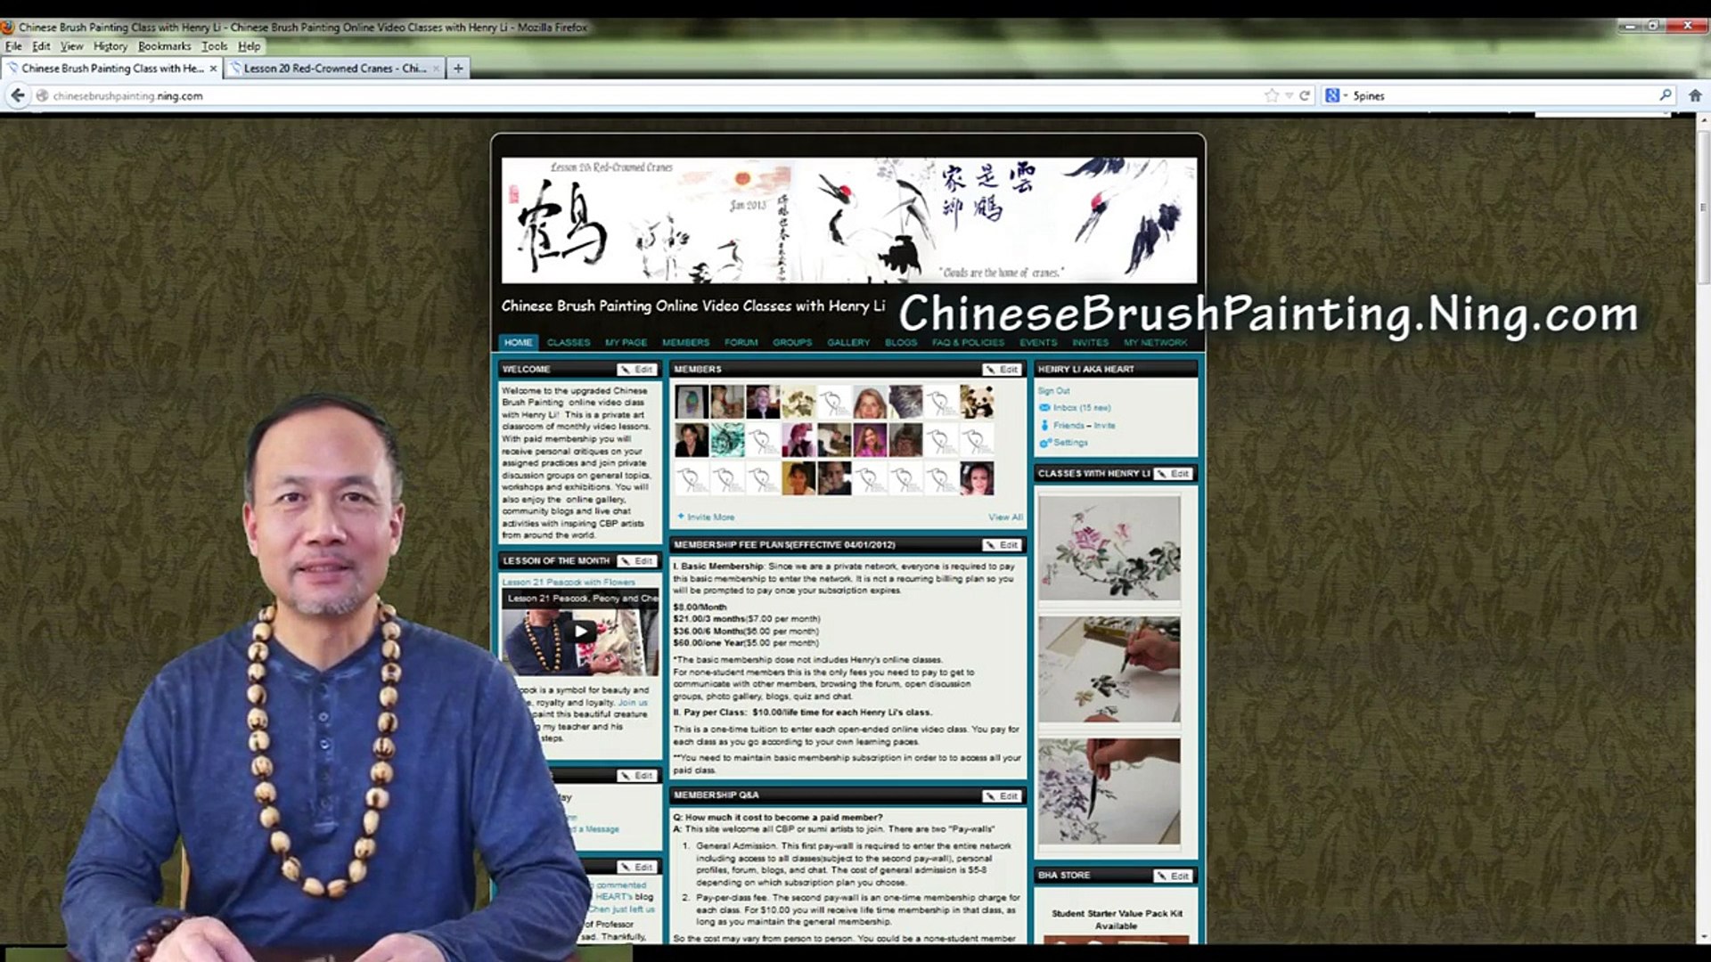Play the Lesson 21 Peacock video
Viewport: 1711px width, 962px height.
pos(581,632)
